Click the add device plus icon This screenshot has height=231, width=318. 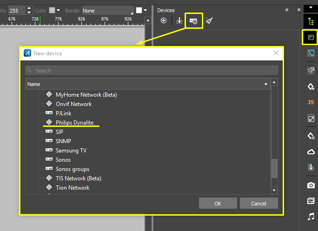[164, 20]
